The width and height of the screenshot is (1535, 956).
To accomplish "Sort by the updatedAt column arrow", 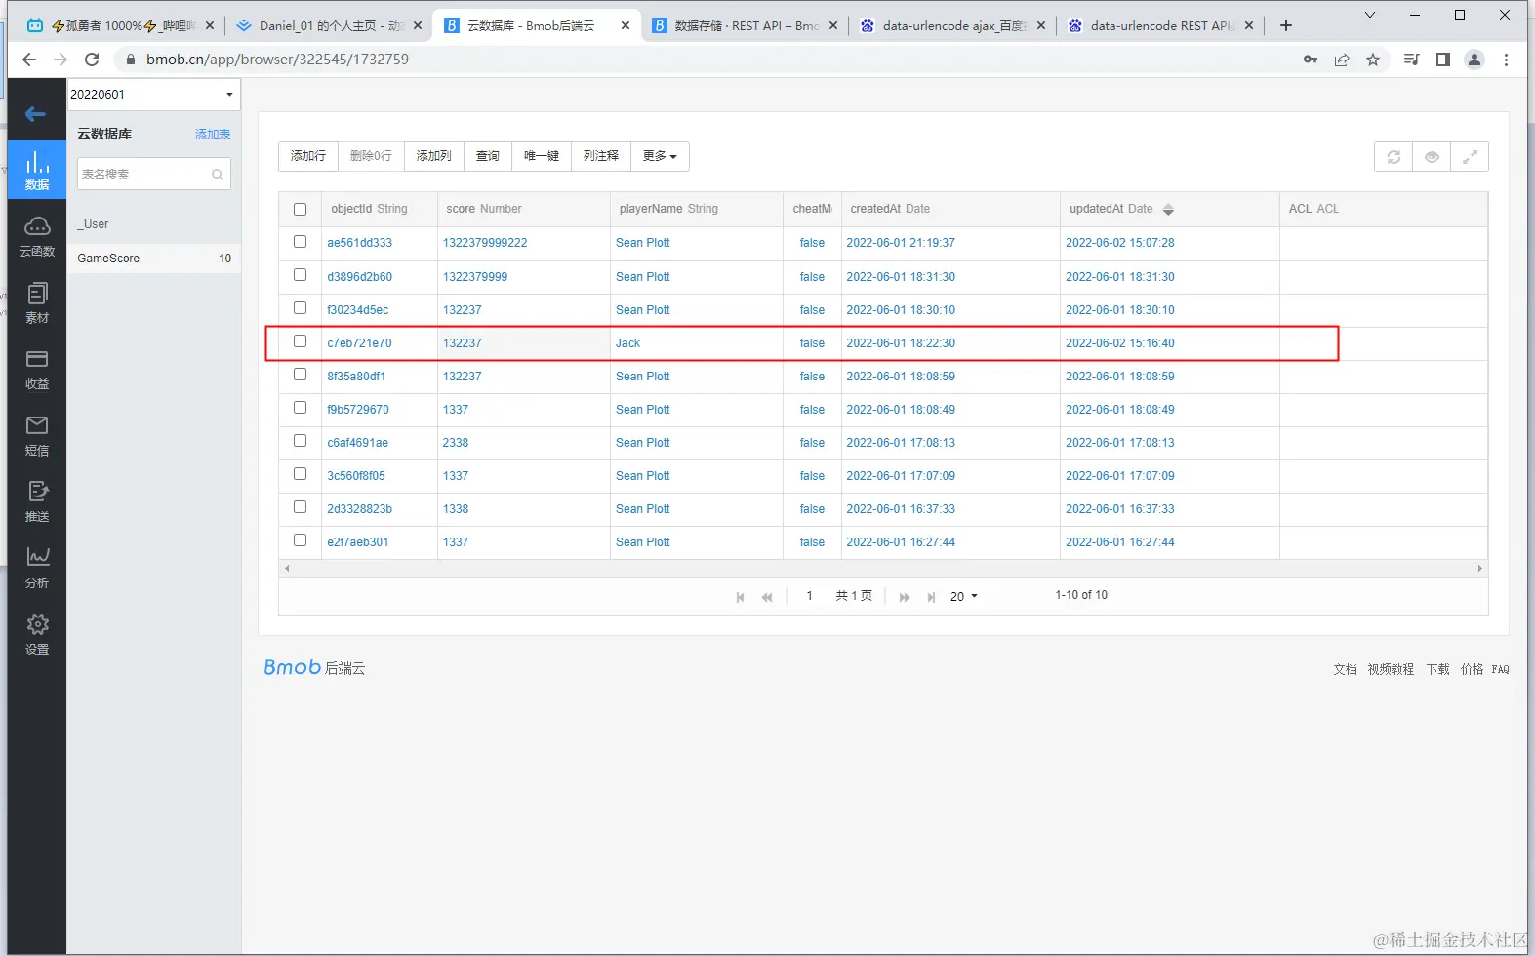I will pyautogui.click(x=1168, y=210).
